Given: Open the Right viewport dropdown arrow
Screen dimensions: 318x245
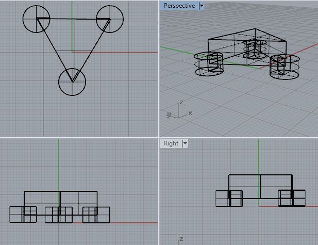Looking at the screenshot, I should click(x=185, y=143).
